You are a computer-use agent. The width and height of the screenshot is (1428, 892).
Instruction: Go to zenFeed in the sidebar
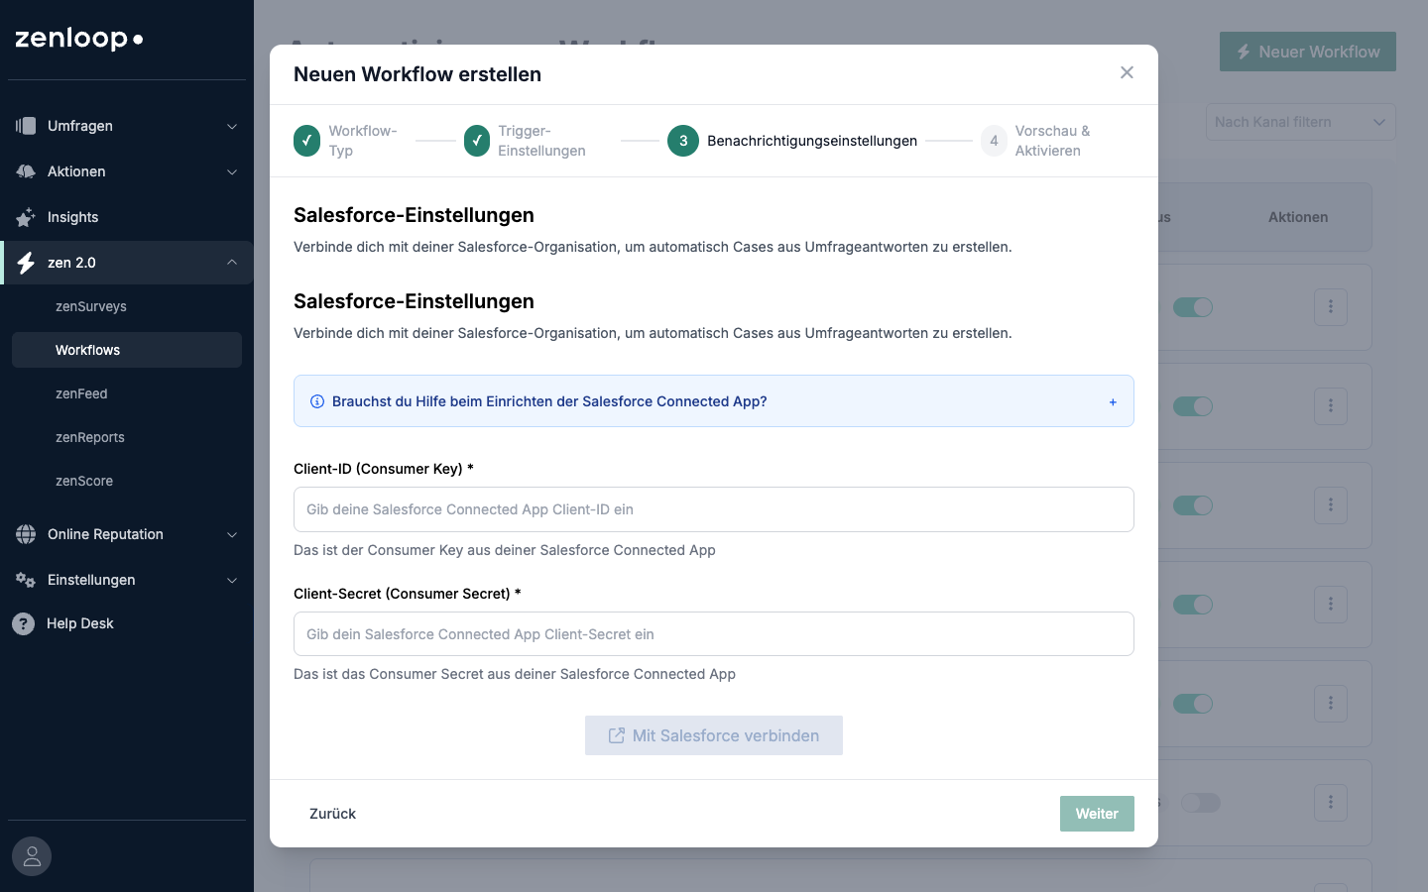[x=81, y=393]
